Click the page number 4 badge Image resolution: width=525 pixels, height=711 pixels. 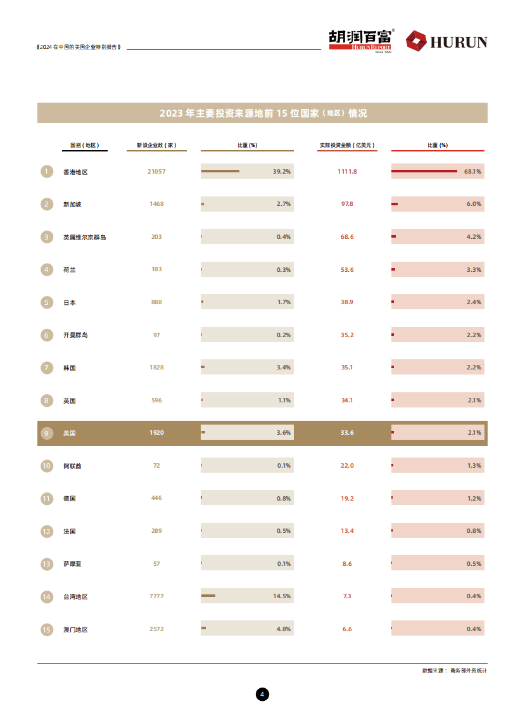coord(262,694)
